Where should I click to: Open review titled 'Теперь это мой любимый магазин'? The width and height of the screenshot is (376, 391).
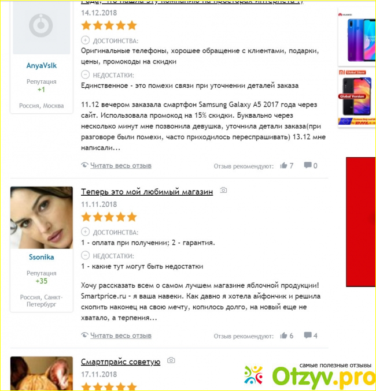pyautogui.click(x=147, y=192)
